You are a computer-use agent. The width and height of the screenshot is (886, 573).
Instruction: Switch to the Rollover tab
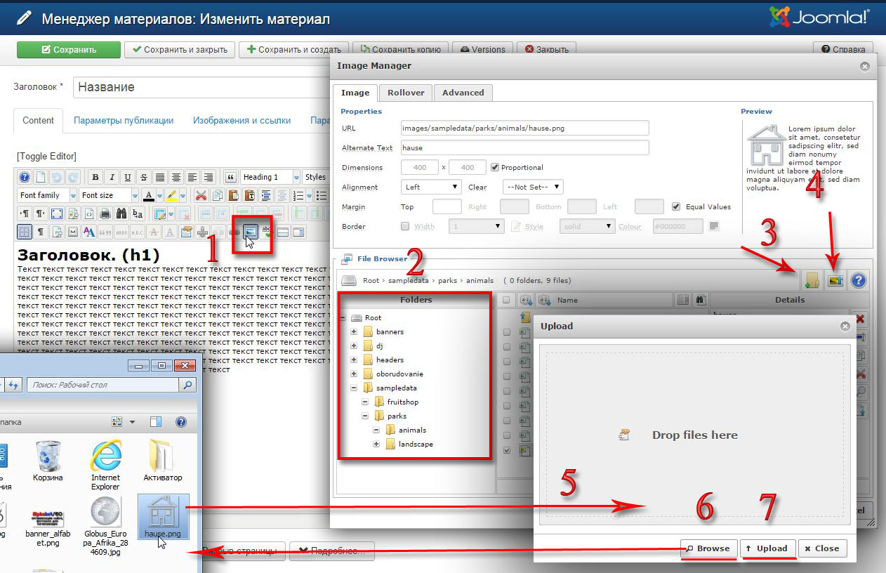(406, 93)
